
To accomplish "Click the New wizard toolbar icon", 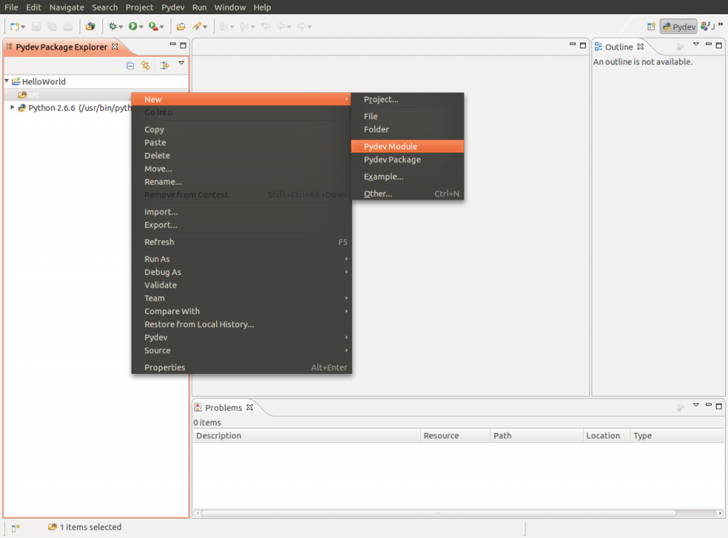I will (x=14, y=26).
